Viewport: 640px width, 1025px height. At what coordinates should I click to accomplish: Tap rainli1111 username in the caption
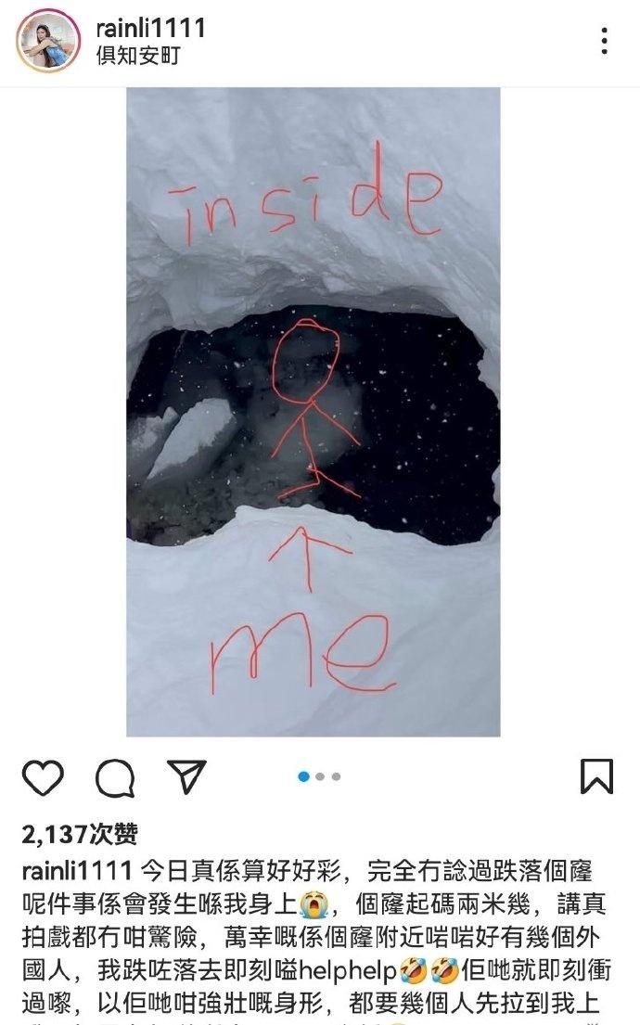coord(78,871)
